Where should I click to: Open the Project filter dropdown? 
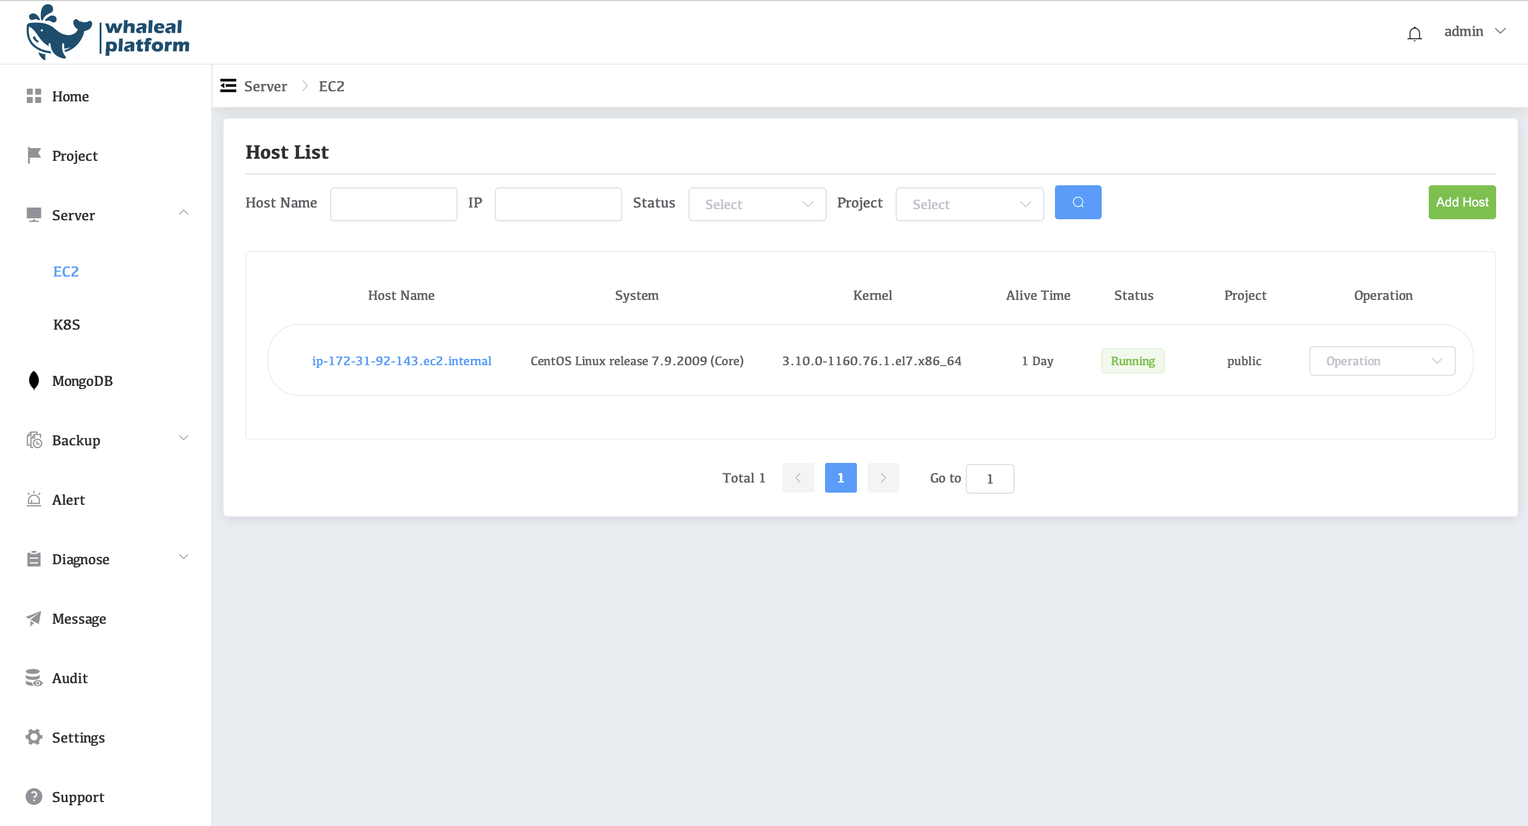(x=969, y=204)
